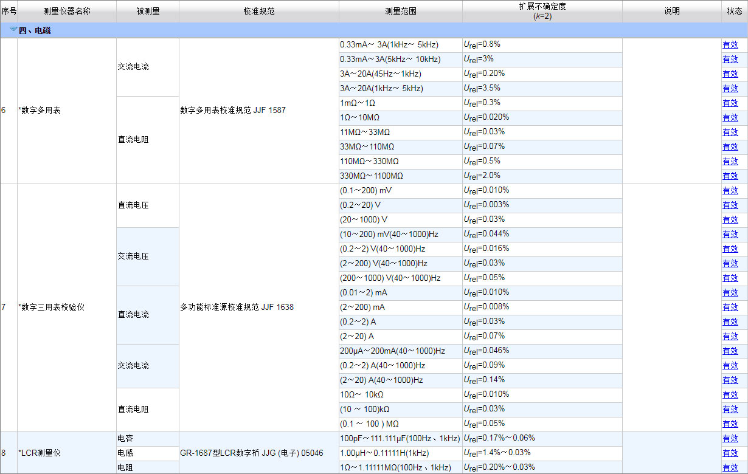Open 有效 link for (10~200) mV(40~1000)Hz row
The height and width of the screenshot is (474, 748).
point(730,234)
